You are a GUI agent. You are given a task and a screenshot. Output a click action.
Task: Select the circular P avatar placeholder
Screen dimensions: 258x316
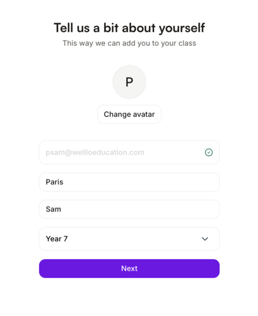[x=129, y=82]
